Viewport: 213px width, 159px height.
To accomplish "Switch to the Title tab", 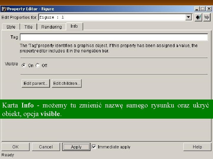I will point(28,27).
